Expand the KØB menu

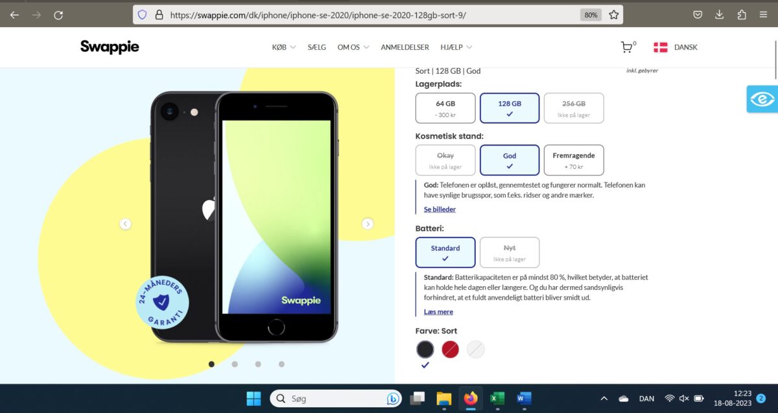[284, 47]
